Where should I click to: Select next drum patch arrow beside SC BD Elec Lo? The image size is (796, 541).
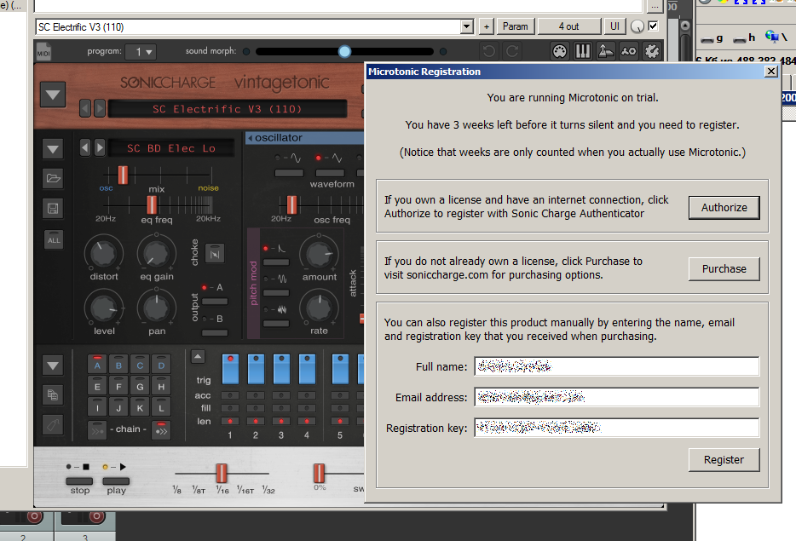click(x=100, y=147)
